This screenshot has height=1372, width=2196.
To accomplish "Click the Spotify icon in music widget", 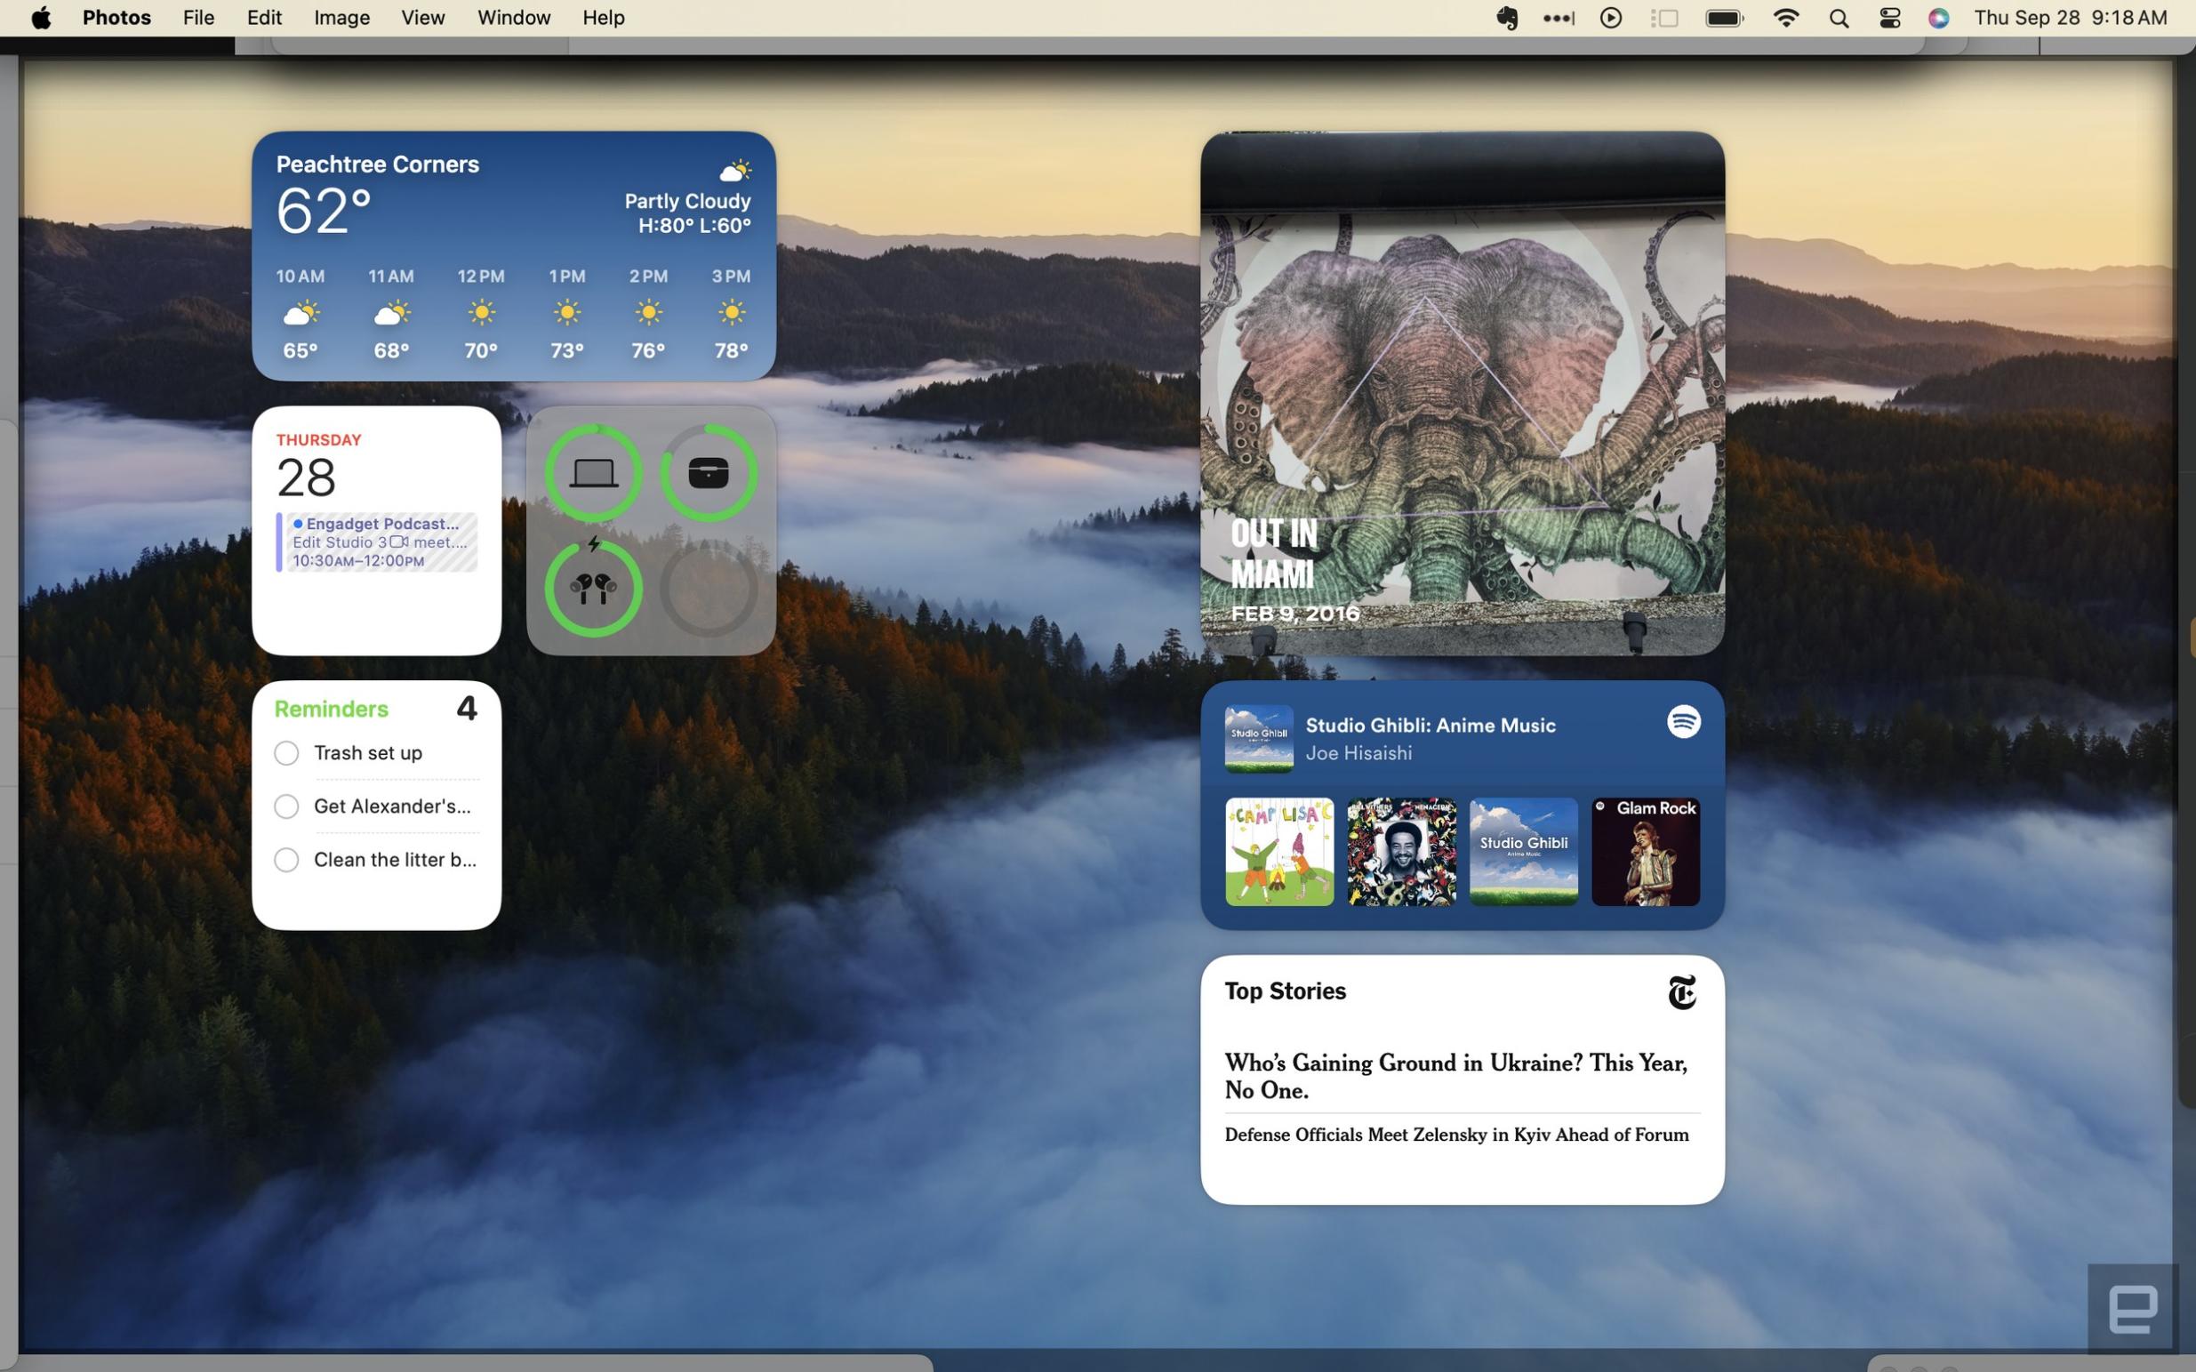I will (1682, 722).
